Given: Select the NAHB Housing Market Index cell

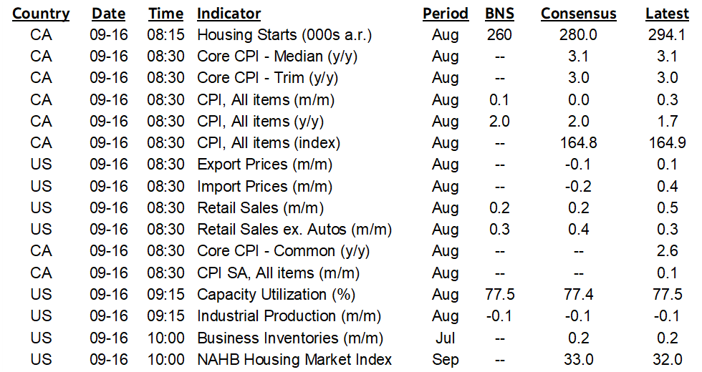Looking at the screenshot, I should pos(294,359).
